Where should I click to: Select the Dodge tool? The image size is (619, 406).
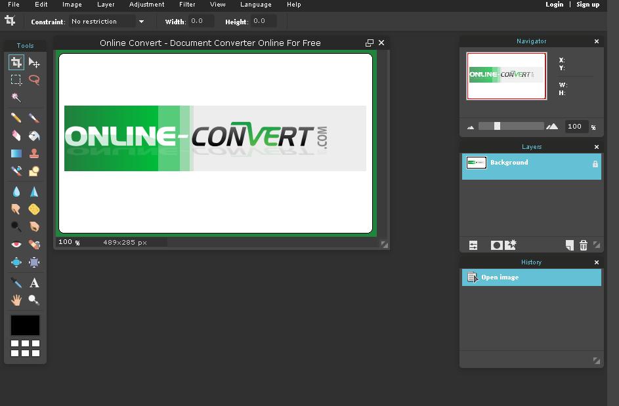click(x=16, y=226)
